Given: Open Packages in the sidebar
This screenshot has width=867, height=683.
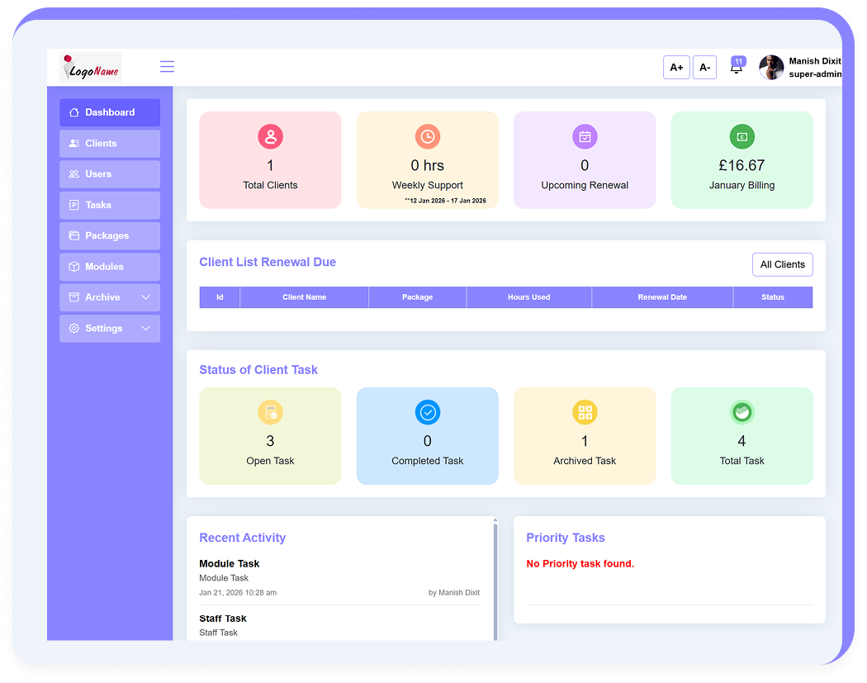Looking at the screenshot, I should (x=110, y=236).
